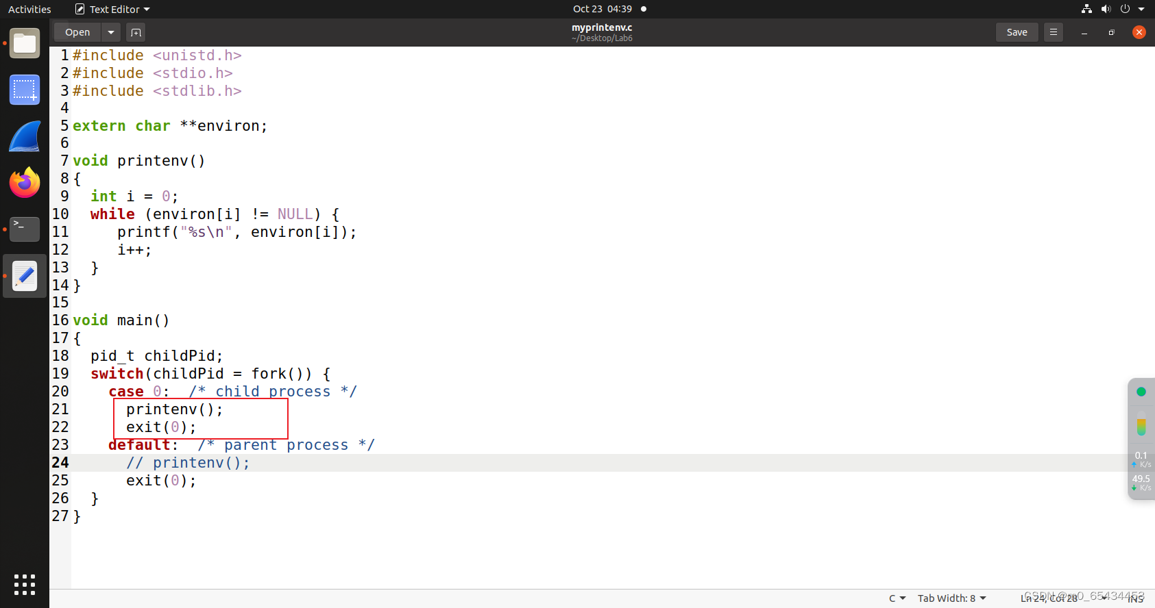
Task: Click the 'default:' parent process line
Action: click(x=241, y=445)
